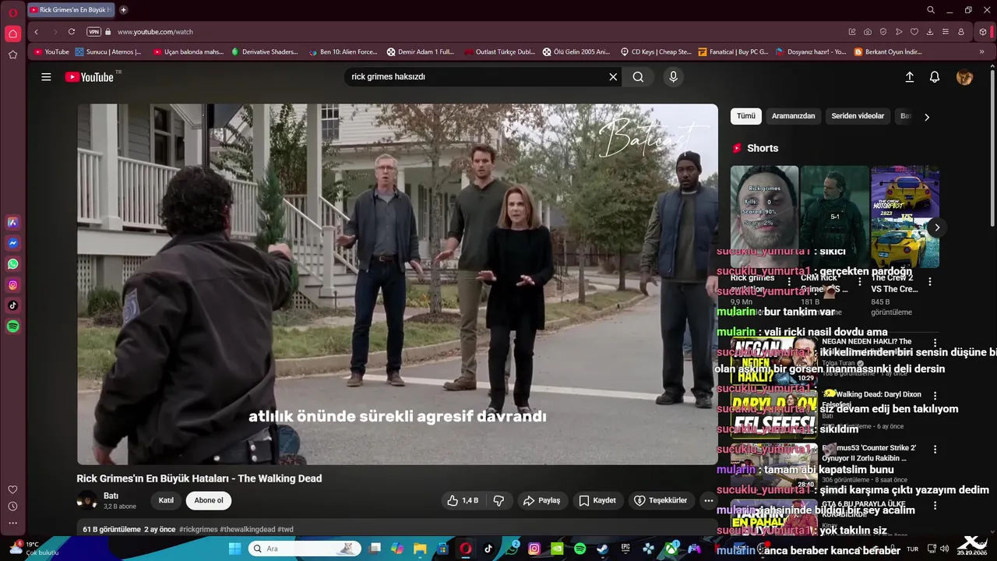The height and width of the screenshot is (561, 997).
Task: Open menu for NEGAN NEDEN HAKLI video
Action: pyautogui.click(x=935, y=342)
